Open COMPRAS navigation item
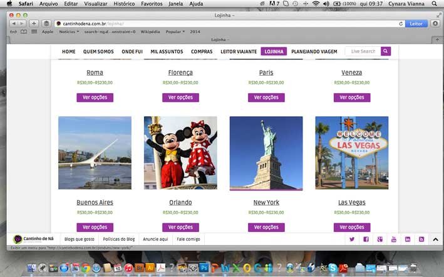The image size is (444, 277). pyautogui.click(x=202, y=51)
